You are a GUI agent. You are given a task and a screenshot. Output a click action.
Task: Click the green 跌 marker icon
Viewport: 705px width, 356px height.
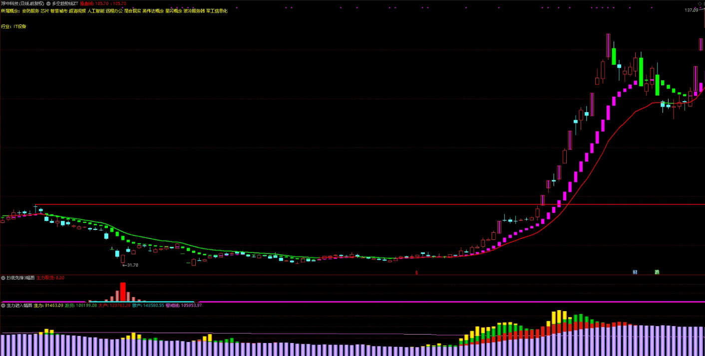pyautogui.click(x=657, y=272)
